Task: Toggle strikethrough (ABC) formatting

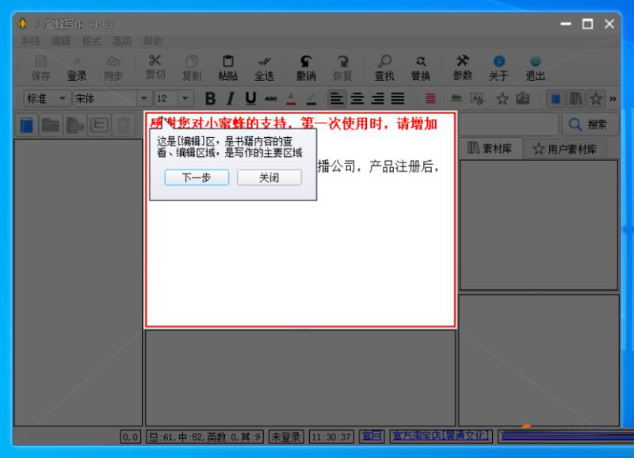Action: [x=271, y=98]
